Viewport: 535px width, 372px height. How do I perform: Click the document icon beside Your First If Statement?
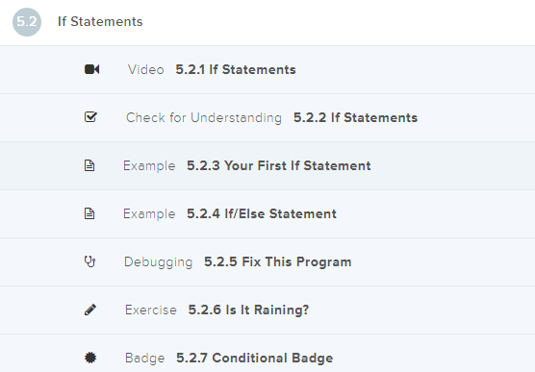click(89, 165)
